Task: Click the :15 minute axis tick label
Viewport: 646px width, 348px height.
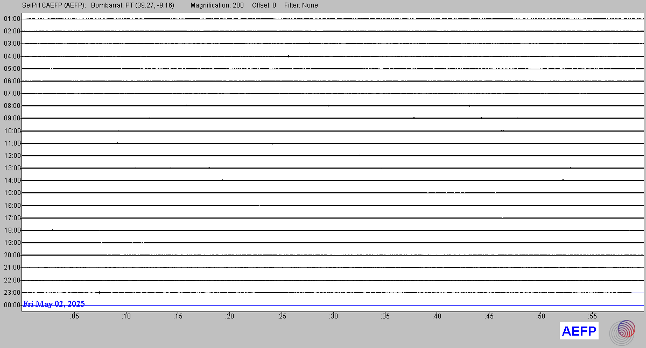Action: pos(178,317)
